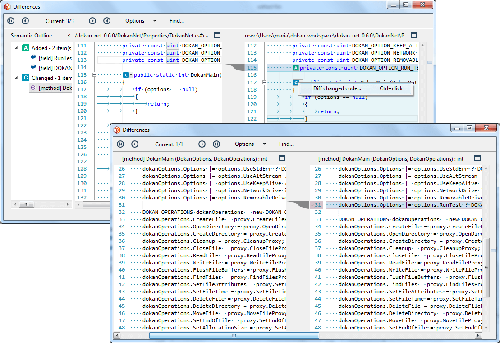The height and width of the screenshot is (343, 500).
Task: Open dropdown beside 'C' marker on left line 115
Action: pos(131,75)
